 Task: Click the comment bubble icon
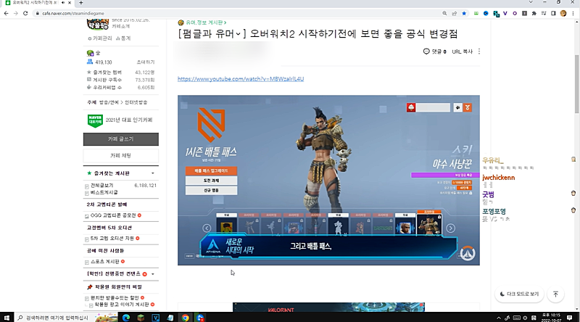click(x=426, y=51)
